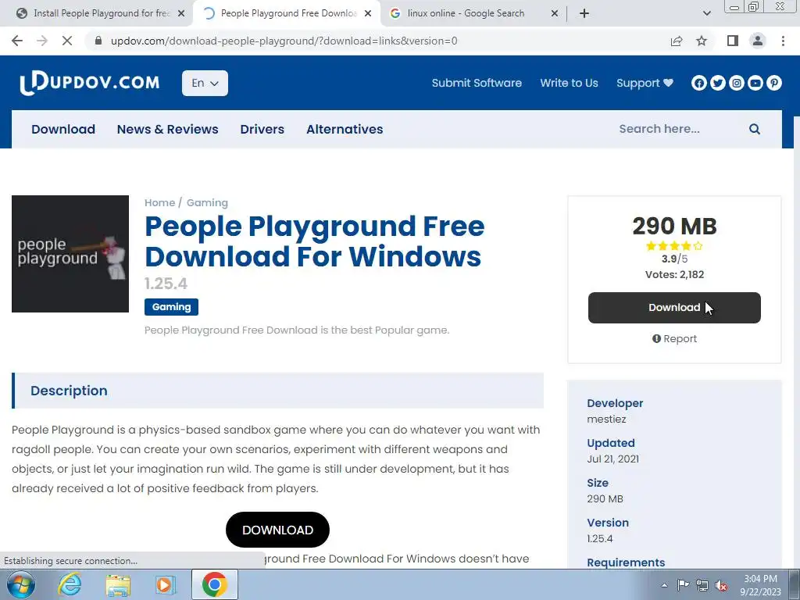This screenshot has height=600, width=800.
Task: Click the share page icon in address bar
Action: (x=677, y=41)
